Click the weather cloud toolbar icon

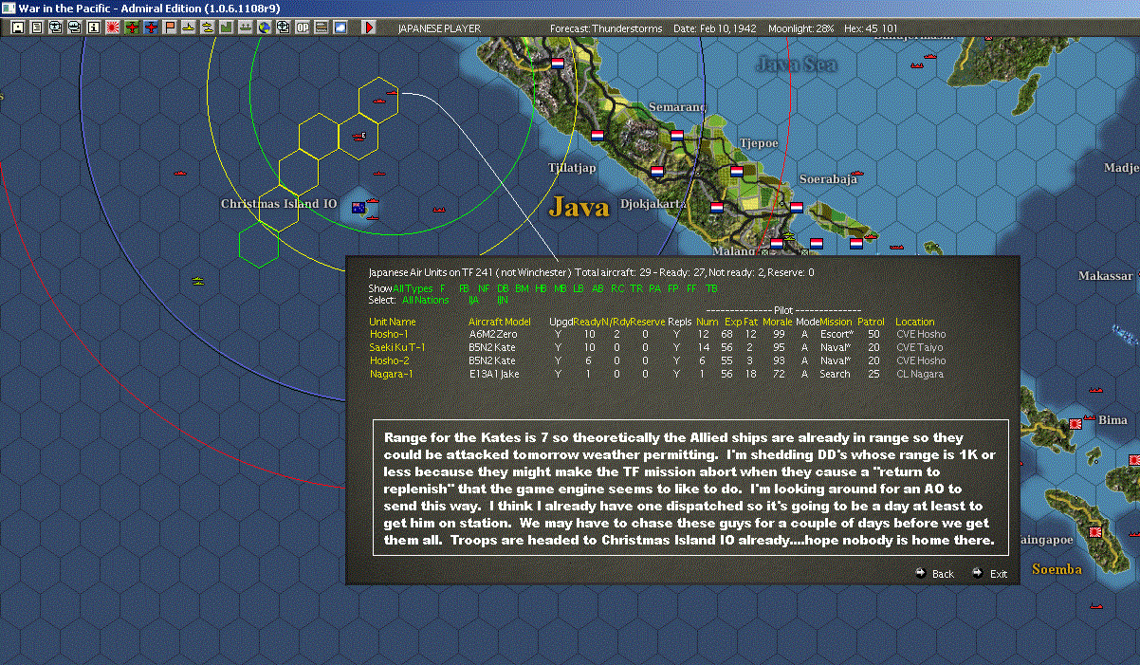pos(340,28)
